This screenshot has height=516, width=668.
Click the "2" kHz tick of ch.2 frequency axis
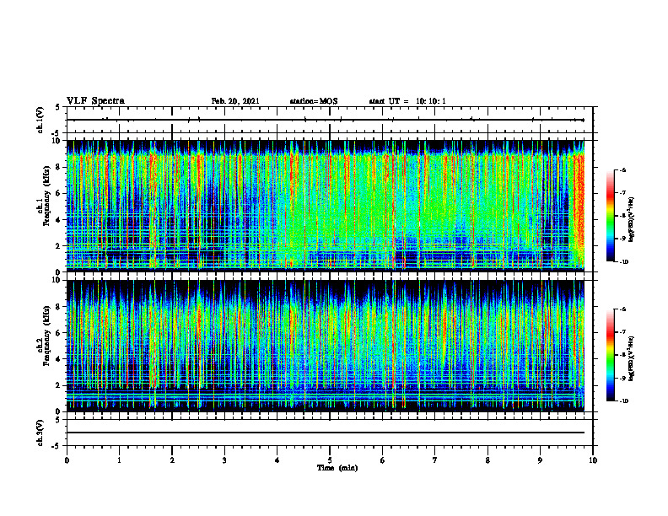tap(59, 385)
